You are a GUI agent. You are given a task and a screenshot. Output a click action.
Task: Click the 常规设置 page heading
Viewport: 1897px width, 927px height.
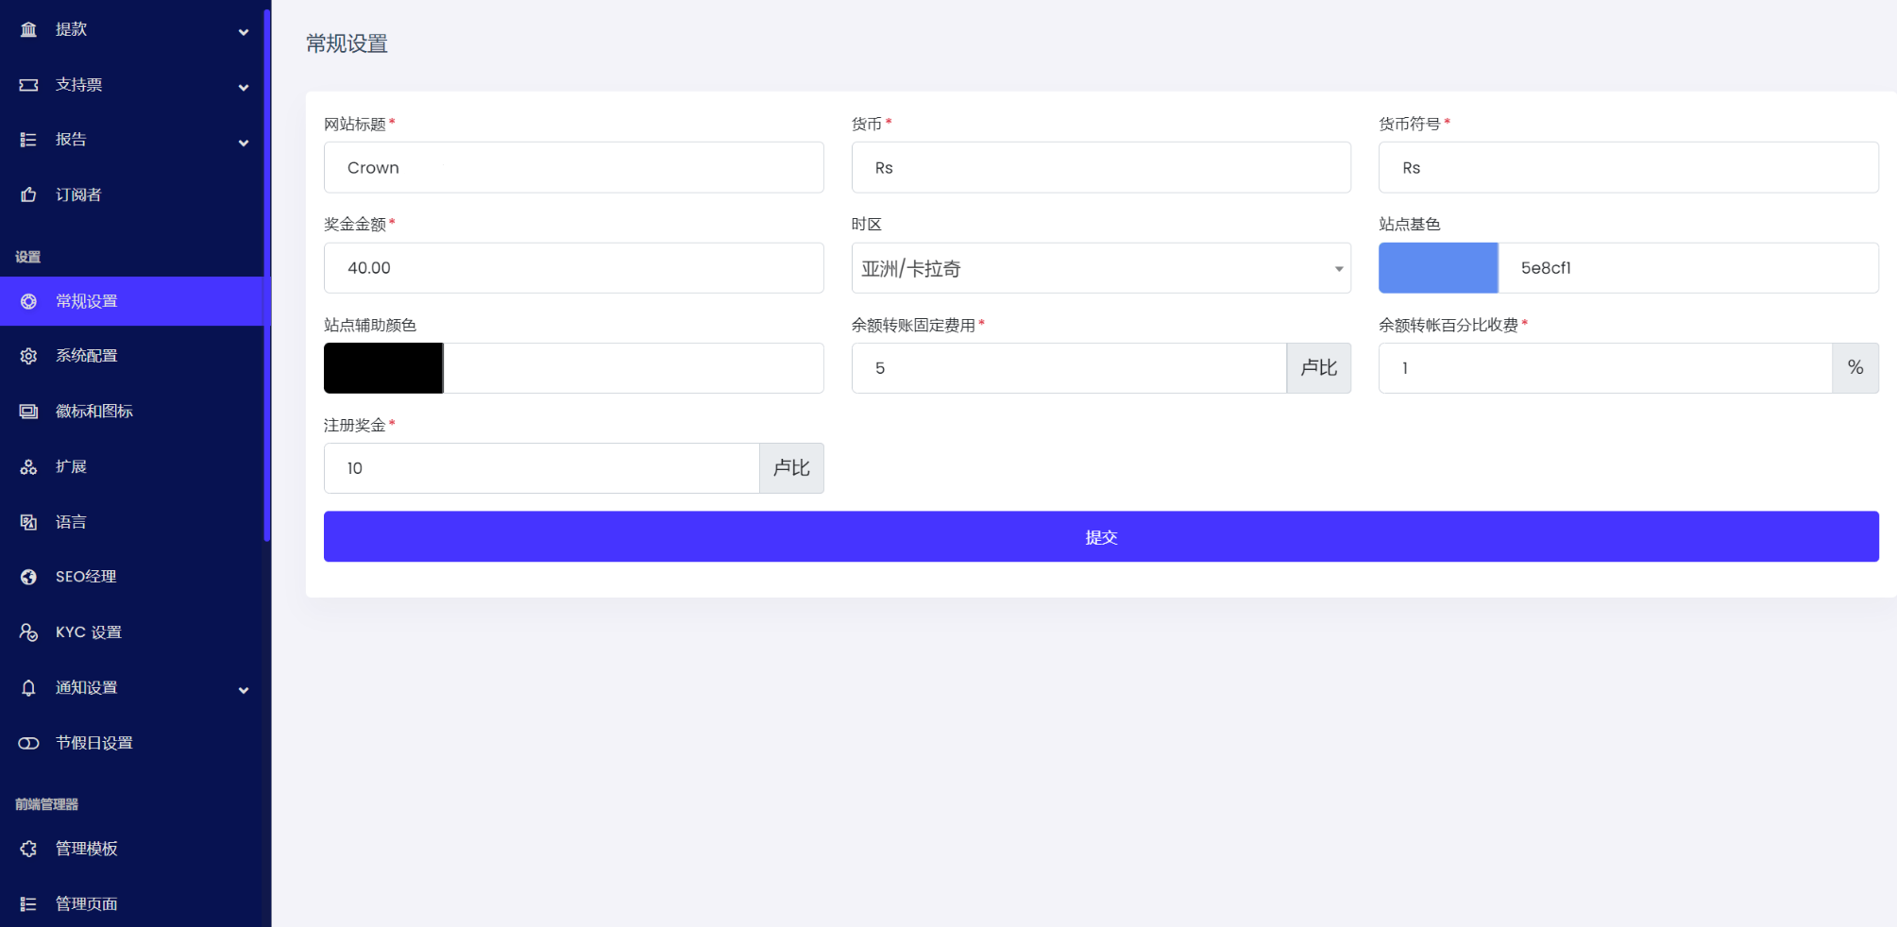(x=347, y=43)
